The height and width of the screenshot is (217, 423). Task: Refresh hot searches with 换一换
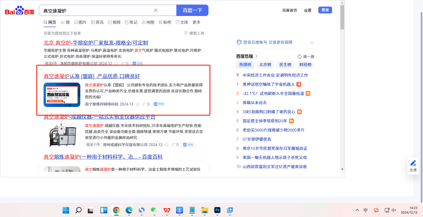306,57
